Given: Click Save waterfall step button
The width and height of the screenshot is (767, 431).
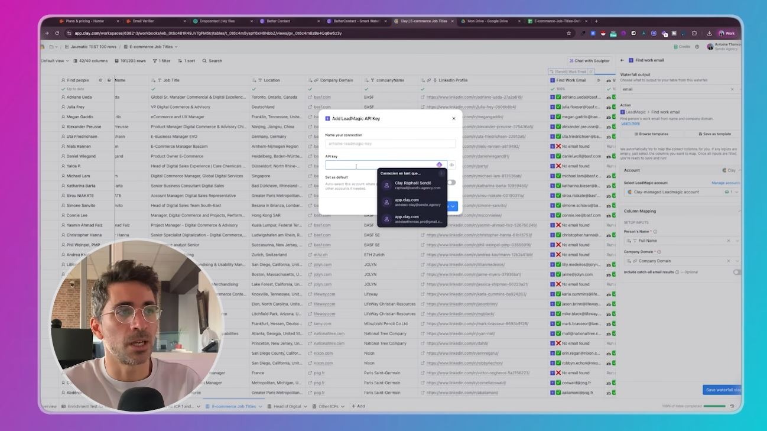Looking at the screenshot, I should coord(721,390).
